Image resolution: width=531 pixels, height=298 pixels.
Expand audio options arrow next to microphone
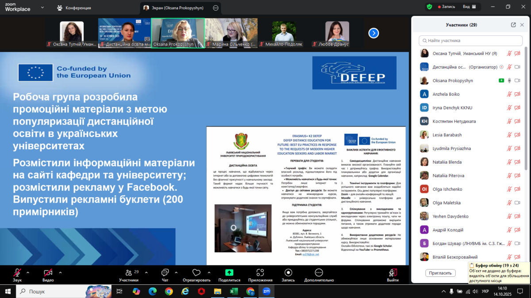[28, 272]
